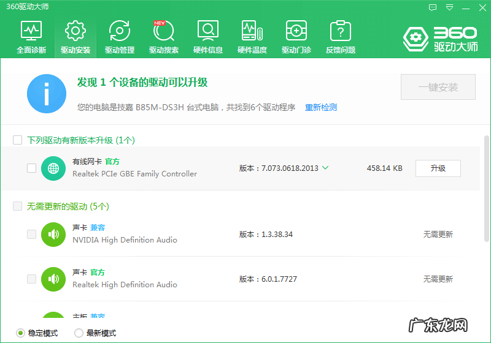Select the 最新模式 radio button
The height and width of the screenshot is (343, 491).
[79, 333]
